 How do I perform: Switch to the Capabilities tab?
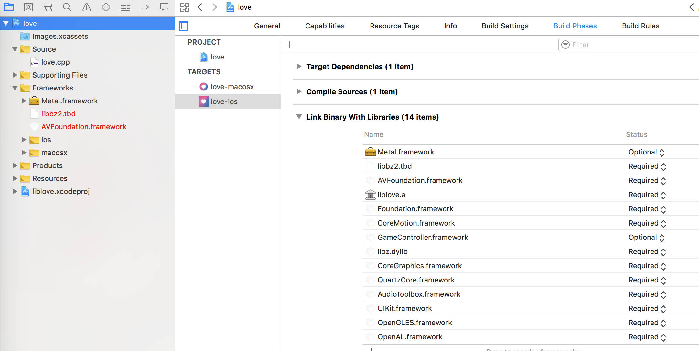(325, 26)
